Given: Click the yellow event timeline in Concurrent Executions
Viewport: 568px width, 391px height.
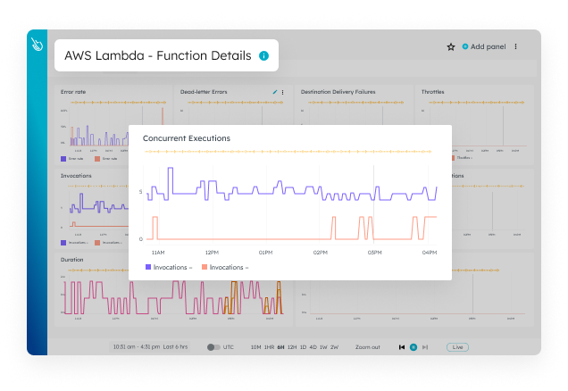Looking at the screenshot, I should 288,152.
